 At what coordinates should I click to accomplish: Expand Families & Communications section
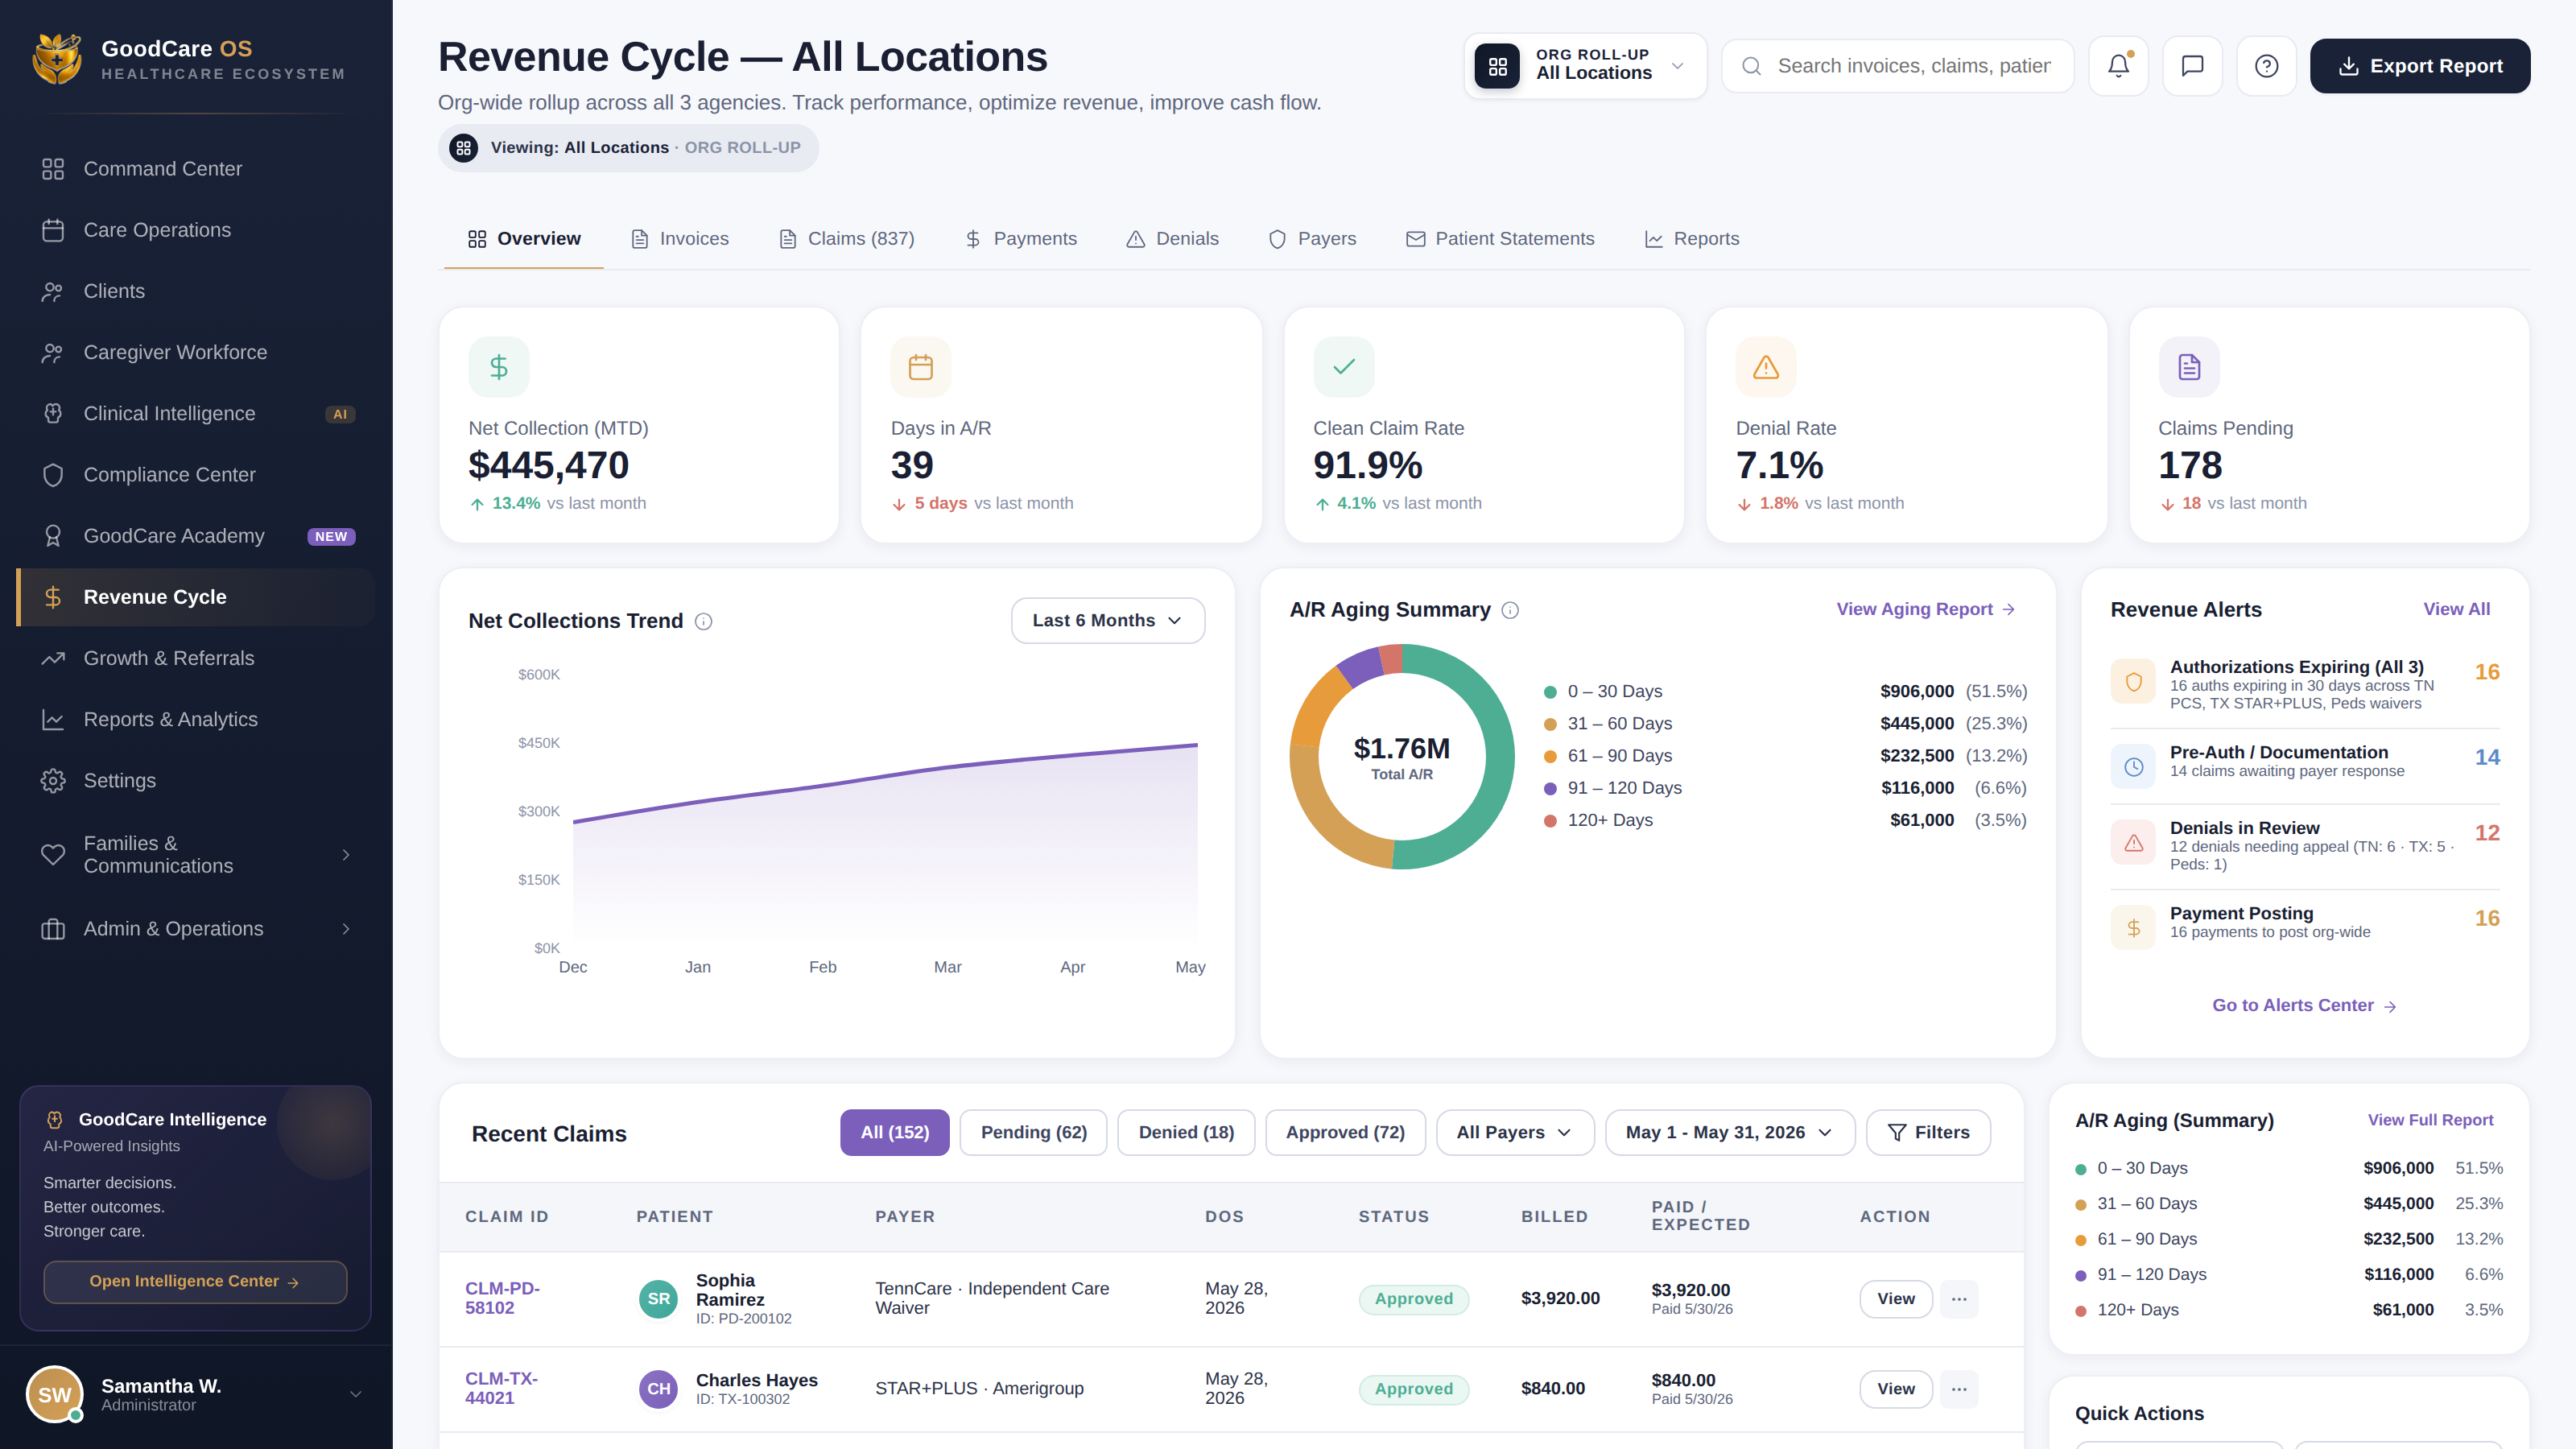196,855
